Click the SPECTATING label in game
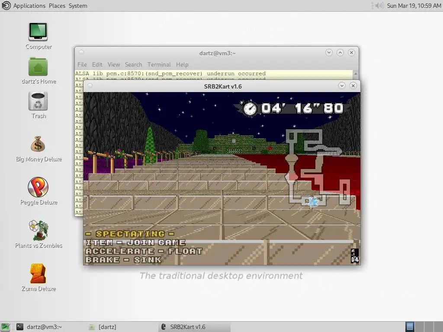 130,234
